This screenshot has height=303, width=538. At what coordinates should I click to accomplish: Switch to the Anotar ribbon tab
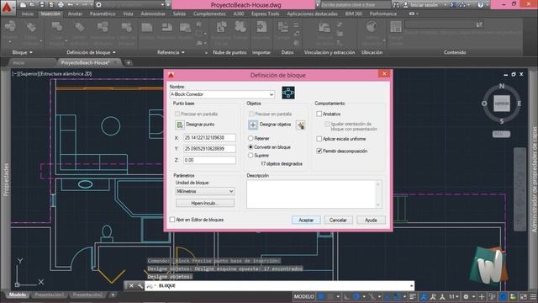75,13
